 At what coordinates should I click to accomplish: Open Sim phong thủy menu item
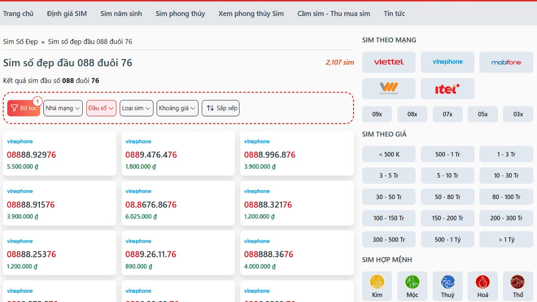(x=180, y=13)
